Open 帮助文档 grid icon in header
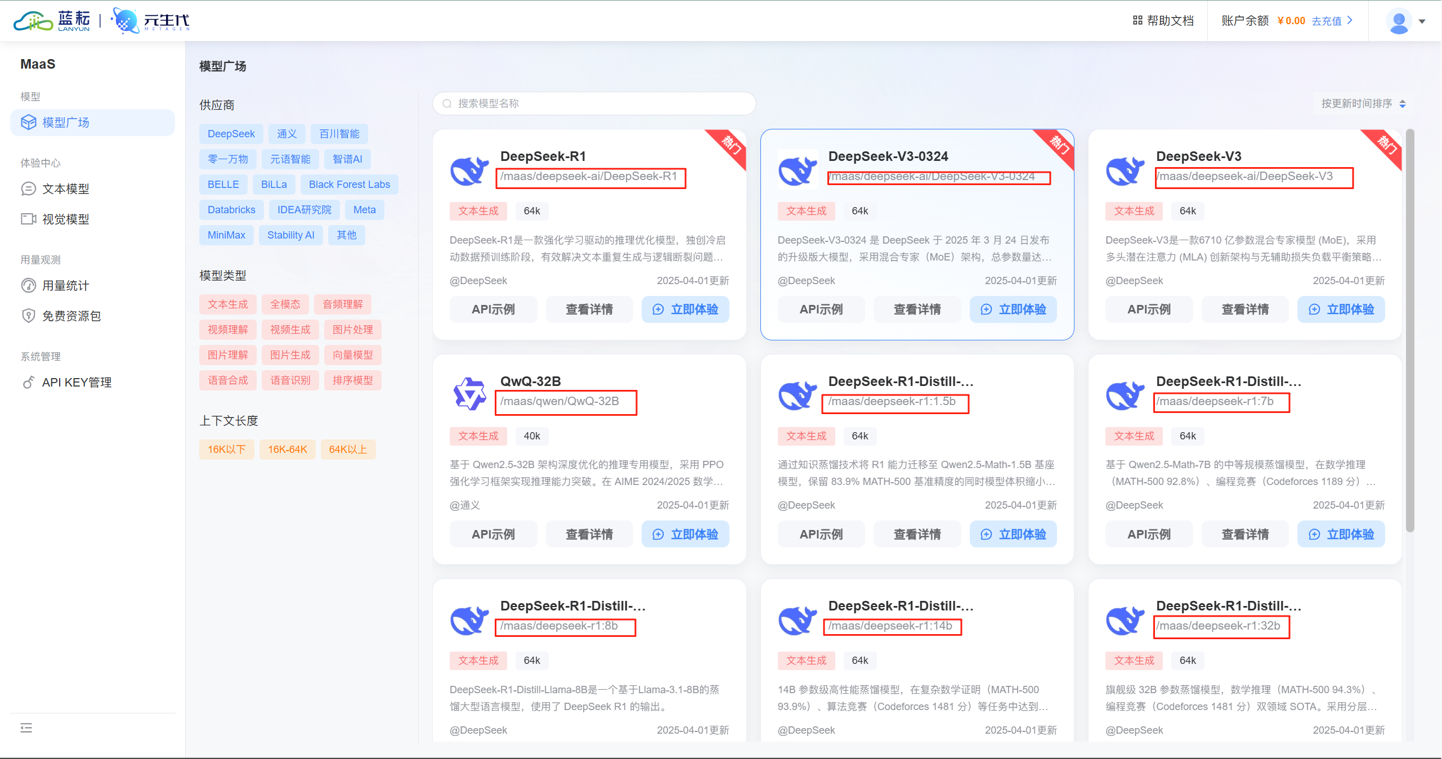This screenshot has width=1442, height=759. point(1138,21)
